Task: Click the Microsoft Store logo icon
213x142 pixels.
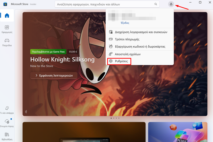Action: point(5,4)
